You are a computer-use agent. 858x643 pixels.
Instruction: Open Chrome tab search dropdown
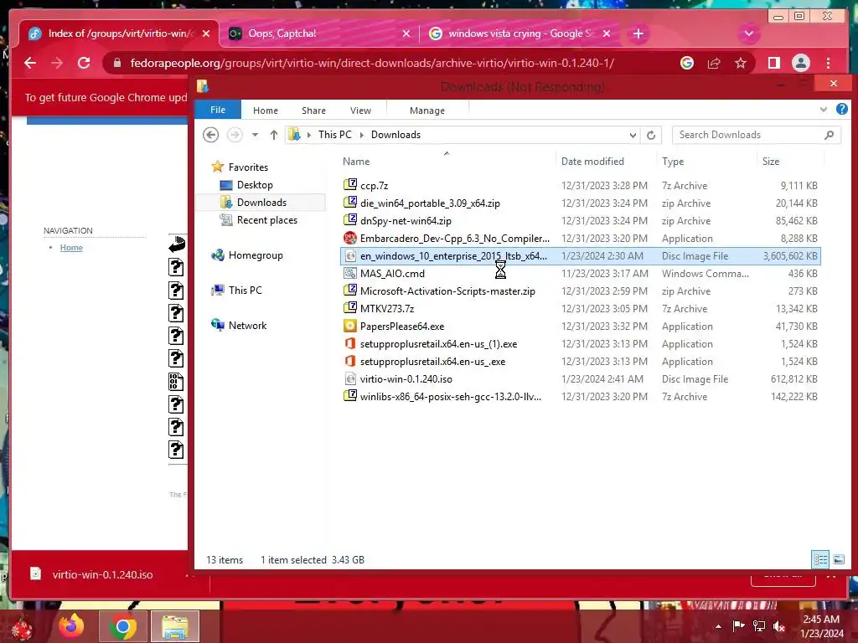pos(748,33)
